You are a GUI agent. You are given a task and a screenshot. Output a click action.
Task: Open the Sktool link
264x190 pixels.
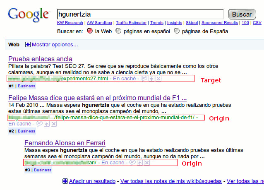192,23
